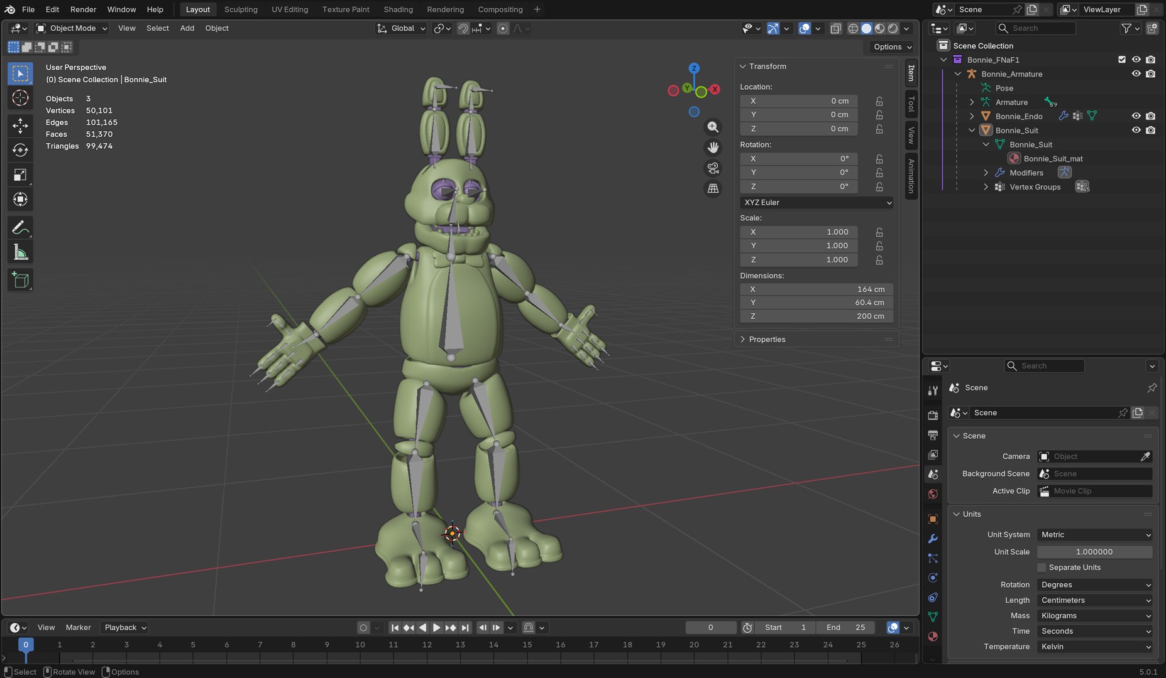Open the File menu
Viewport: 1166px width, 678px height.
tap(28, 9)
